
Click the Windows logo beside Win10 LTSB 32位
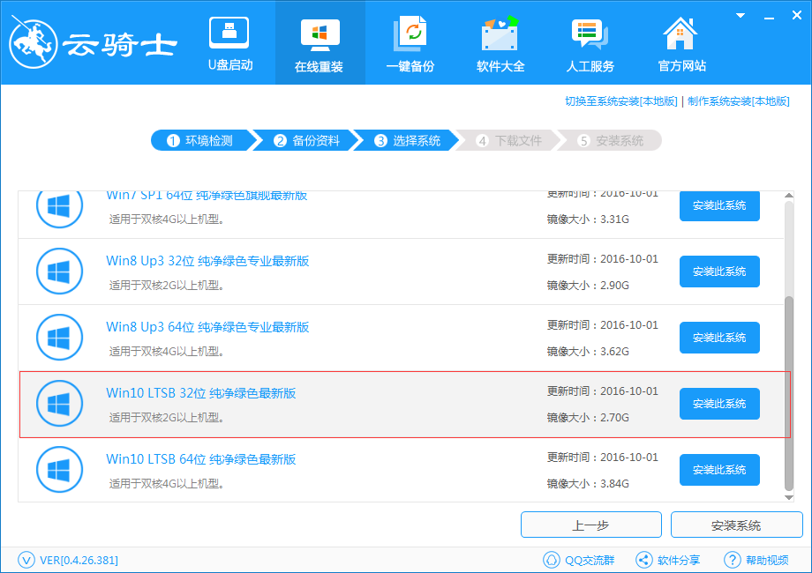[x=59, y=403]
